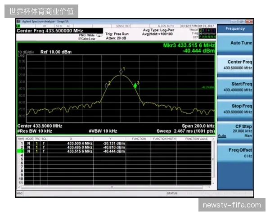Click the FUNCTION VALUE column header

click(197, 139)
